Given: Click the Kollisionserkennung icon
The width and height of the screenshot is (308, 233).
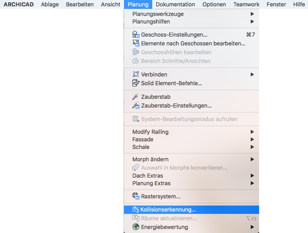Looking at the screenshot, I should (x=136, y=210).
